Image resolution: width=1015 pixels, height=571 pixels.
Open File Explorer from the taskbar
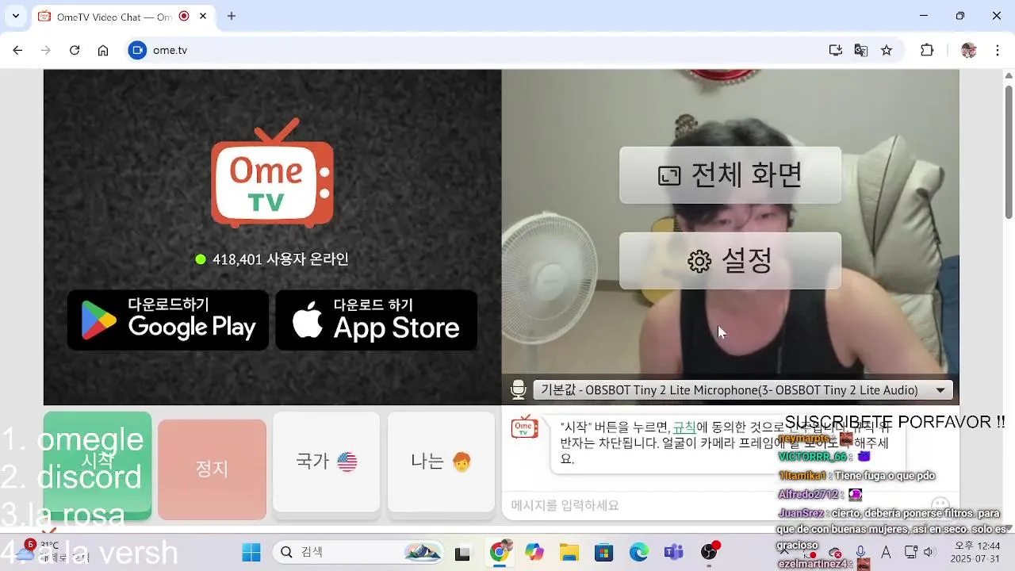pos(569,552)
